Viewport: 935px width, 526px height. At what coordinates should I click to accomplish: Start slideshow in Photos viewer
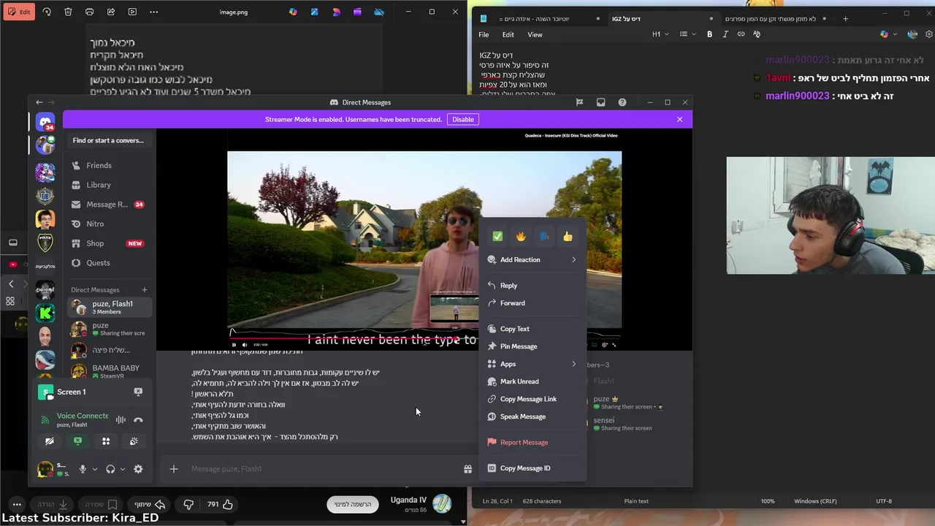(x=132, y=12)
